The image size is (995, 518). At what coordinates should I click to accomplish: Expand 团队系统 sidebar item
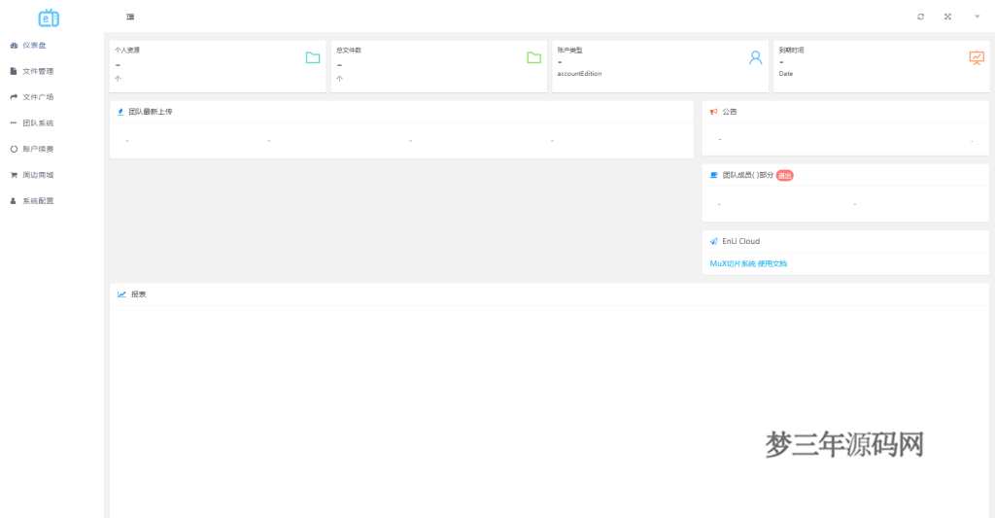click(37, 123)
